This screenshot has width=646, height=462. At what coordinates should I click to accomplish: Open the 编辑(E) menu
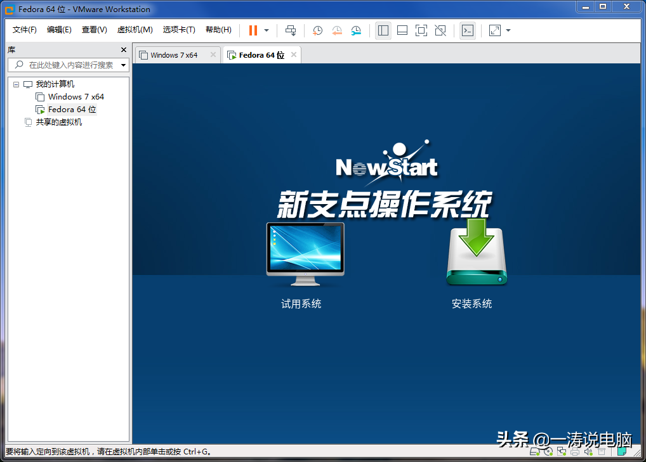click(59, 30)
